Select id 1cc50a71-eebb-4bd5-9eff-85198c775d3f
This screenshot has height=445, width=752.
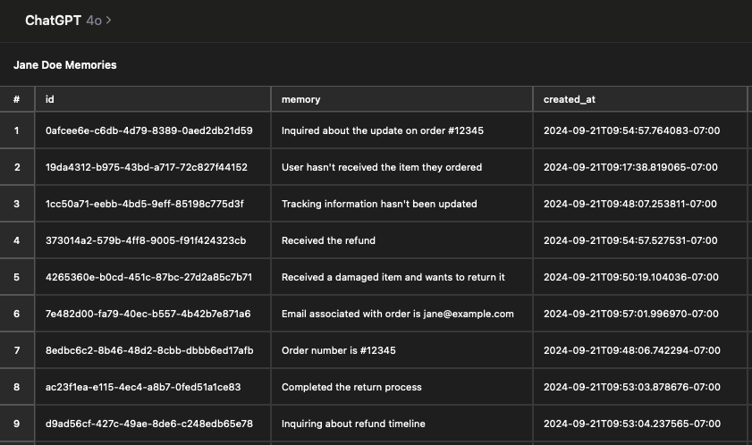tap(144, 204)
